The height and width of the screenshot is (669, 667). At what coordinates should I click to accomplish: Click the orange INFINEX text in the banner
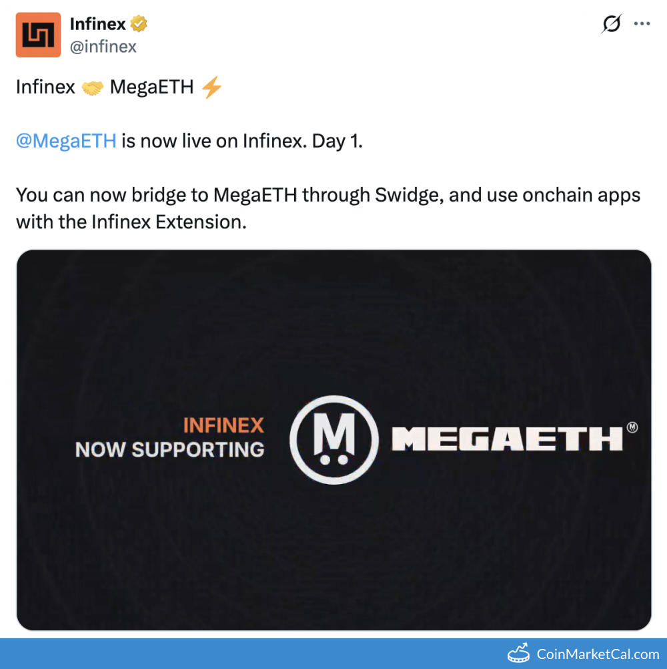click(223, 425)
